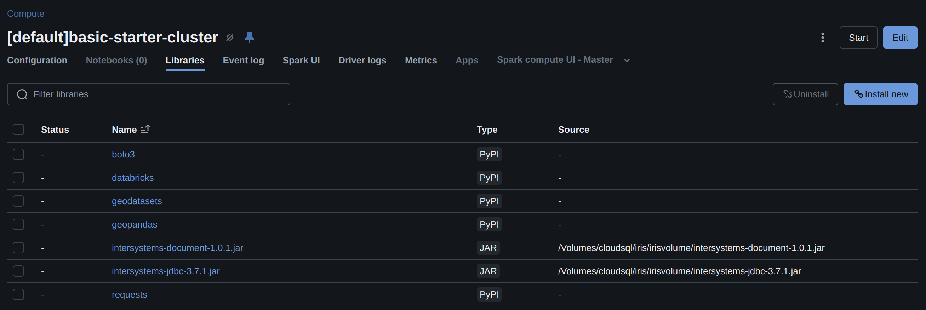Viewport: 926px width, 310px height.
Task: Click Install new library button
Action: [x=880, y=94]
